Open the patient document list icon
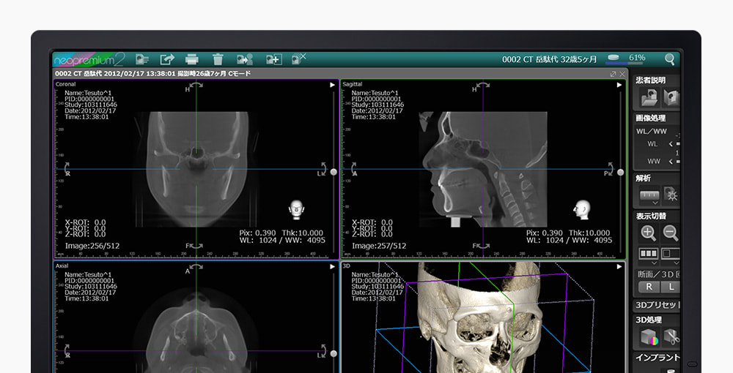The image size is (733, 373). tap(142, 59)
